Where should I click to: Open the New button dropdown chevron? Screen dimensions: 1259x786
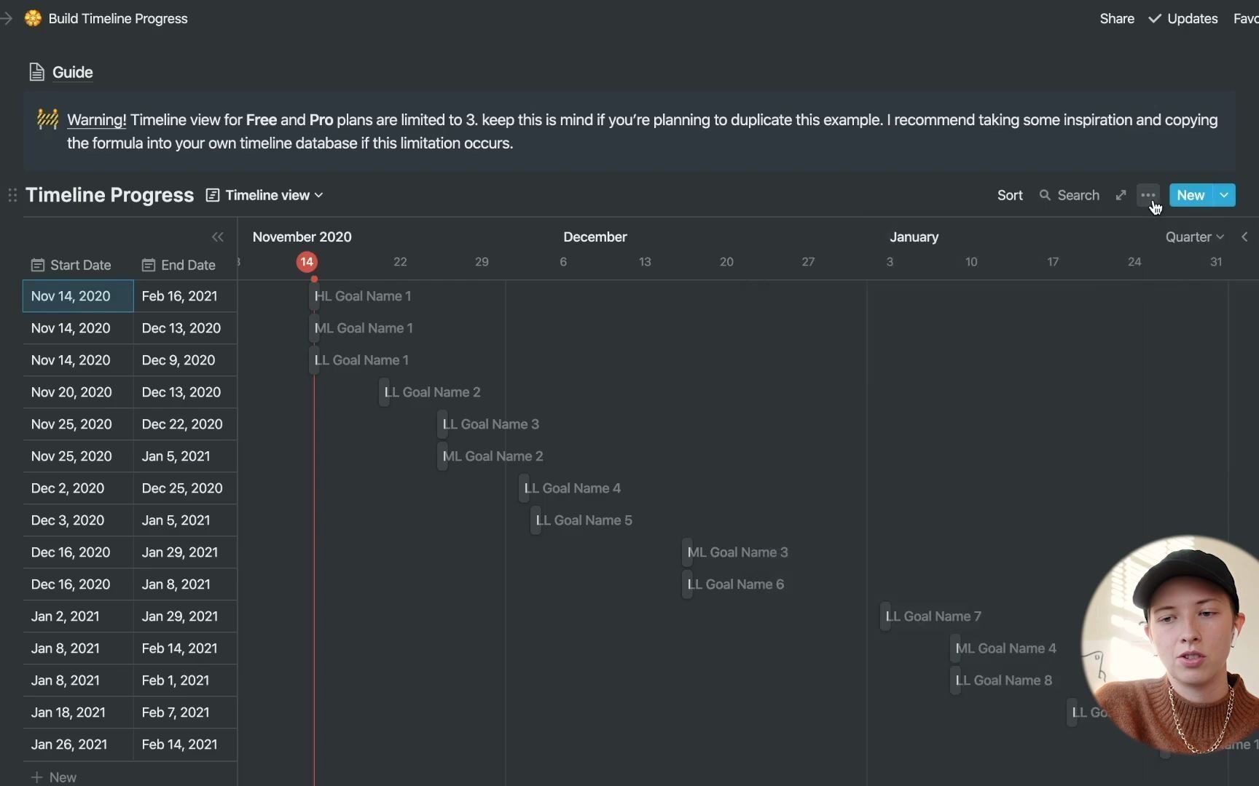pyautogui.click(x=1222, y=195)
